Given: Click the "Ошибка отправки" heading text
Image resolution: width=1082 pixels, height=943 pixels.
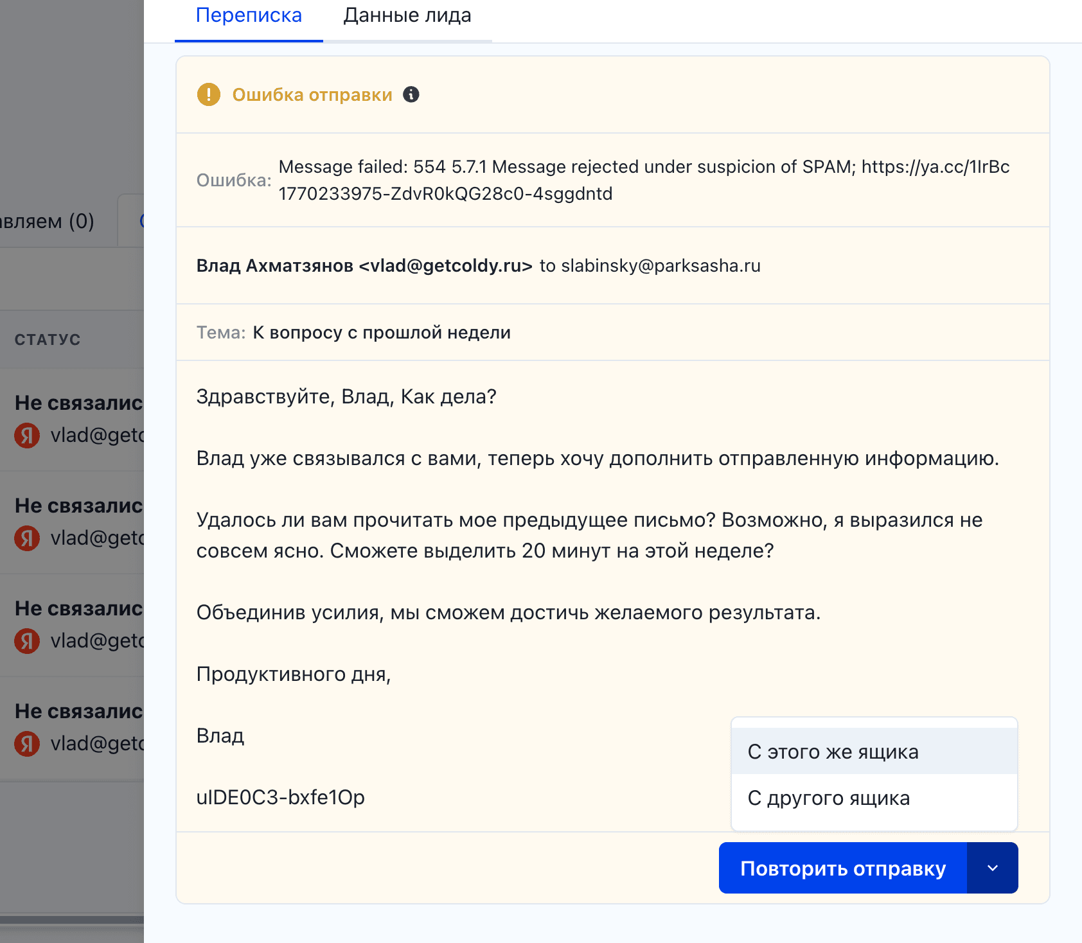Looking at the screenshot, I should (x=312, y=94).
